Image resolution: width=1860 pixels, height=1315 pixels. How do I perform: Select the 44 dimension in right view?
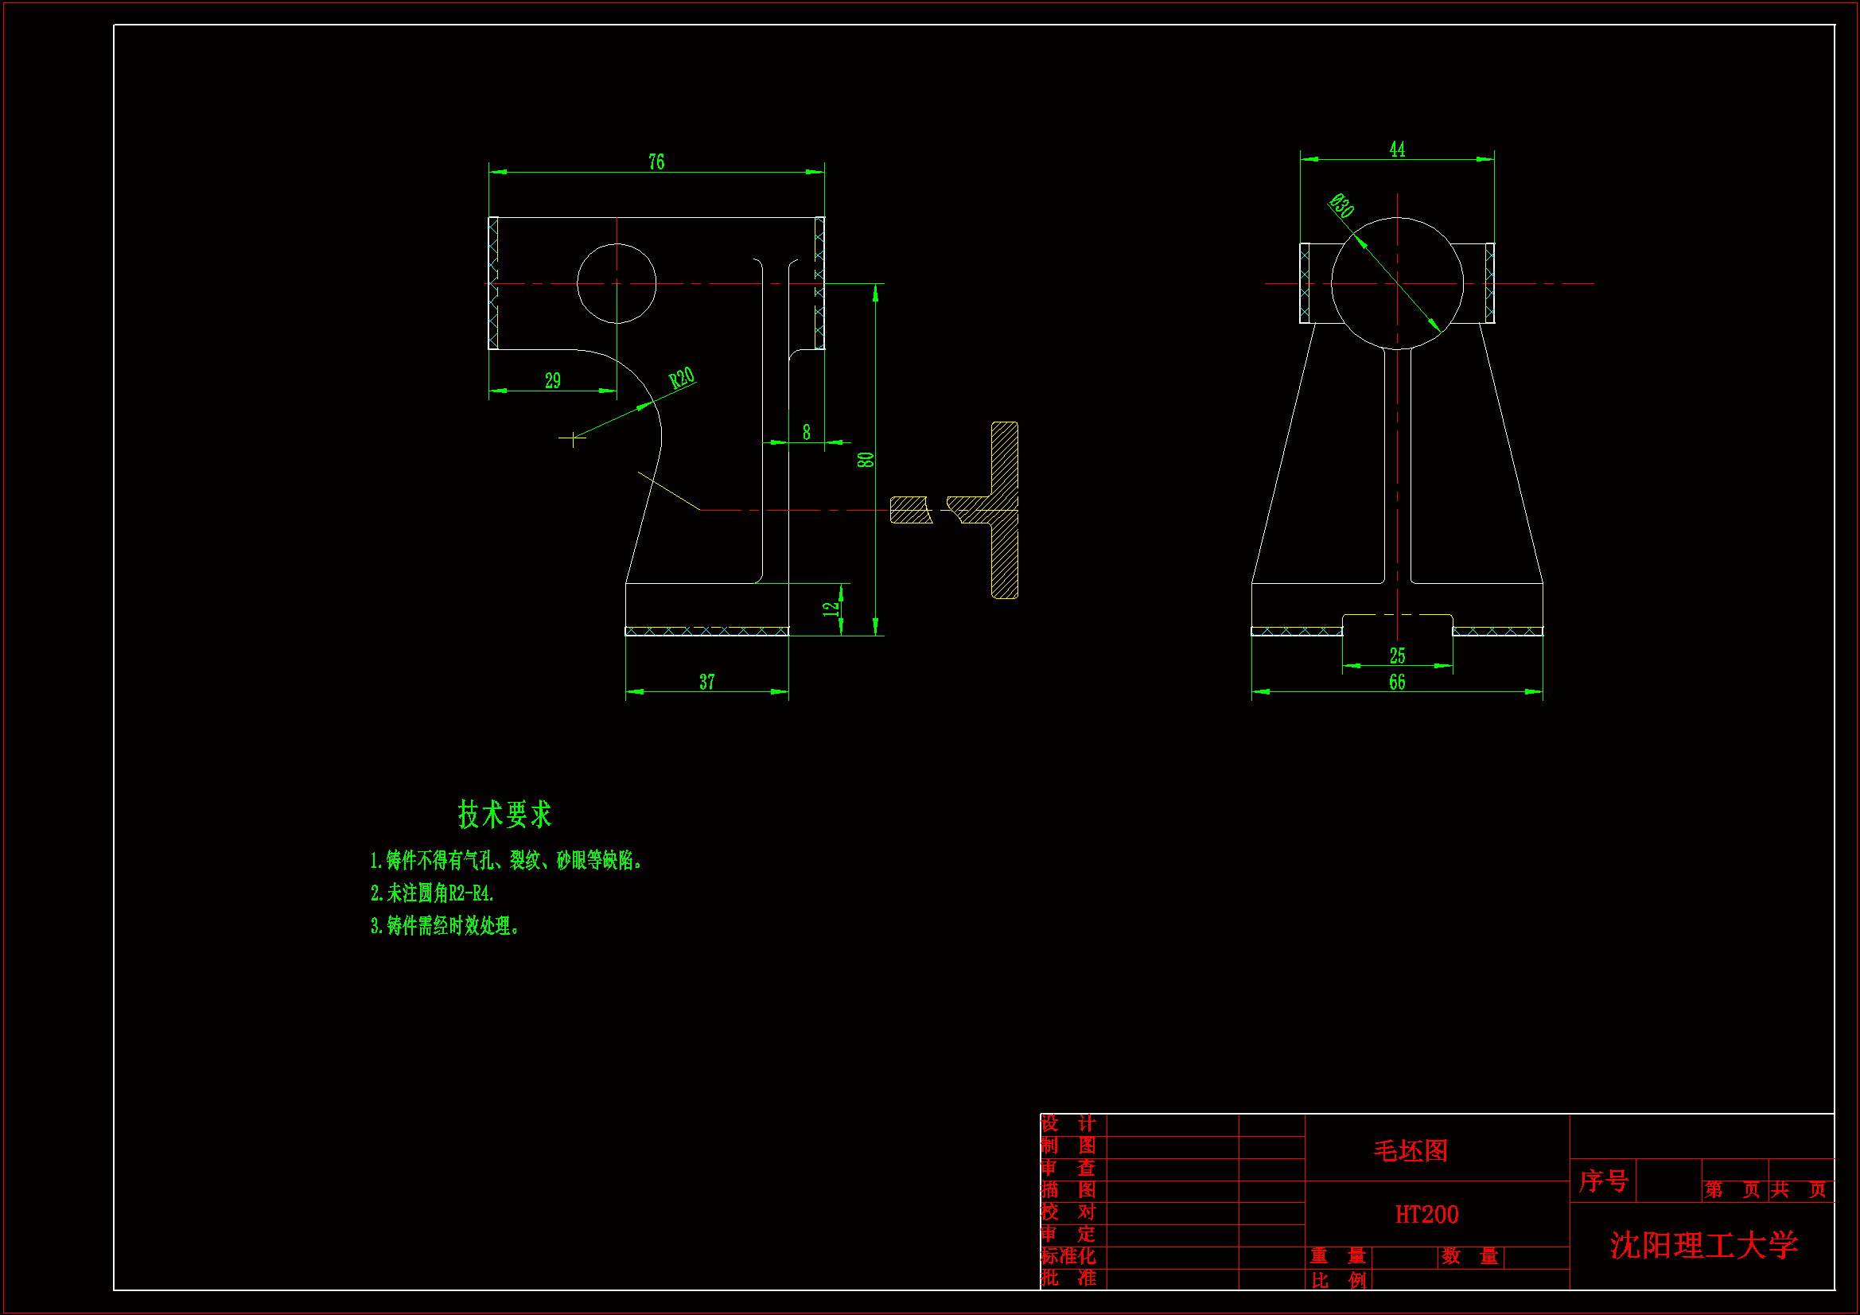click(x=1398, y=149)
